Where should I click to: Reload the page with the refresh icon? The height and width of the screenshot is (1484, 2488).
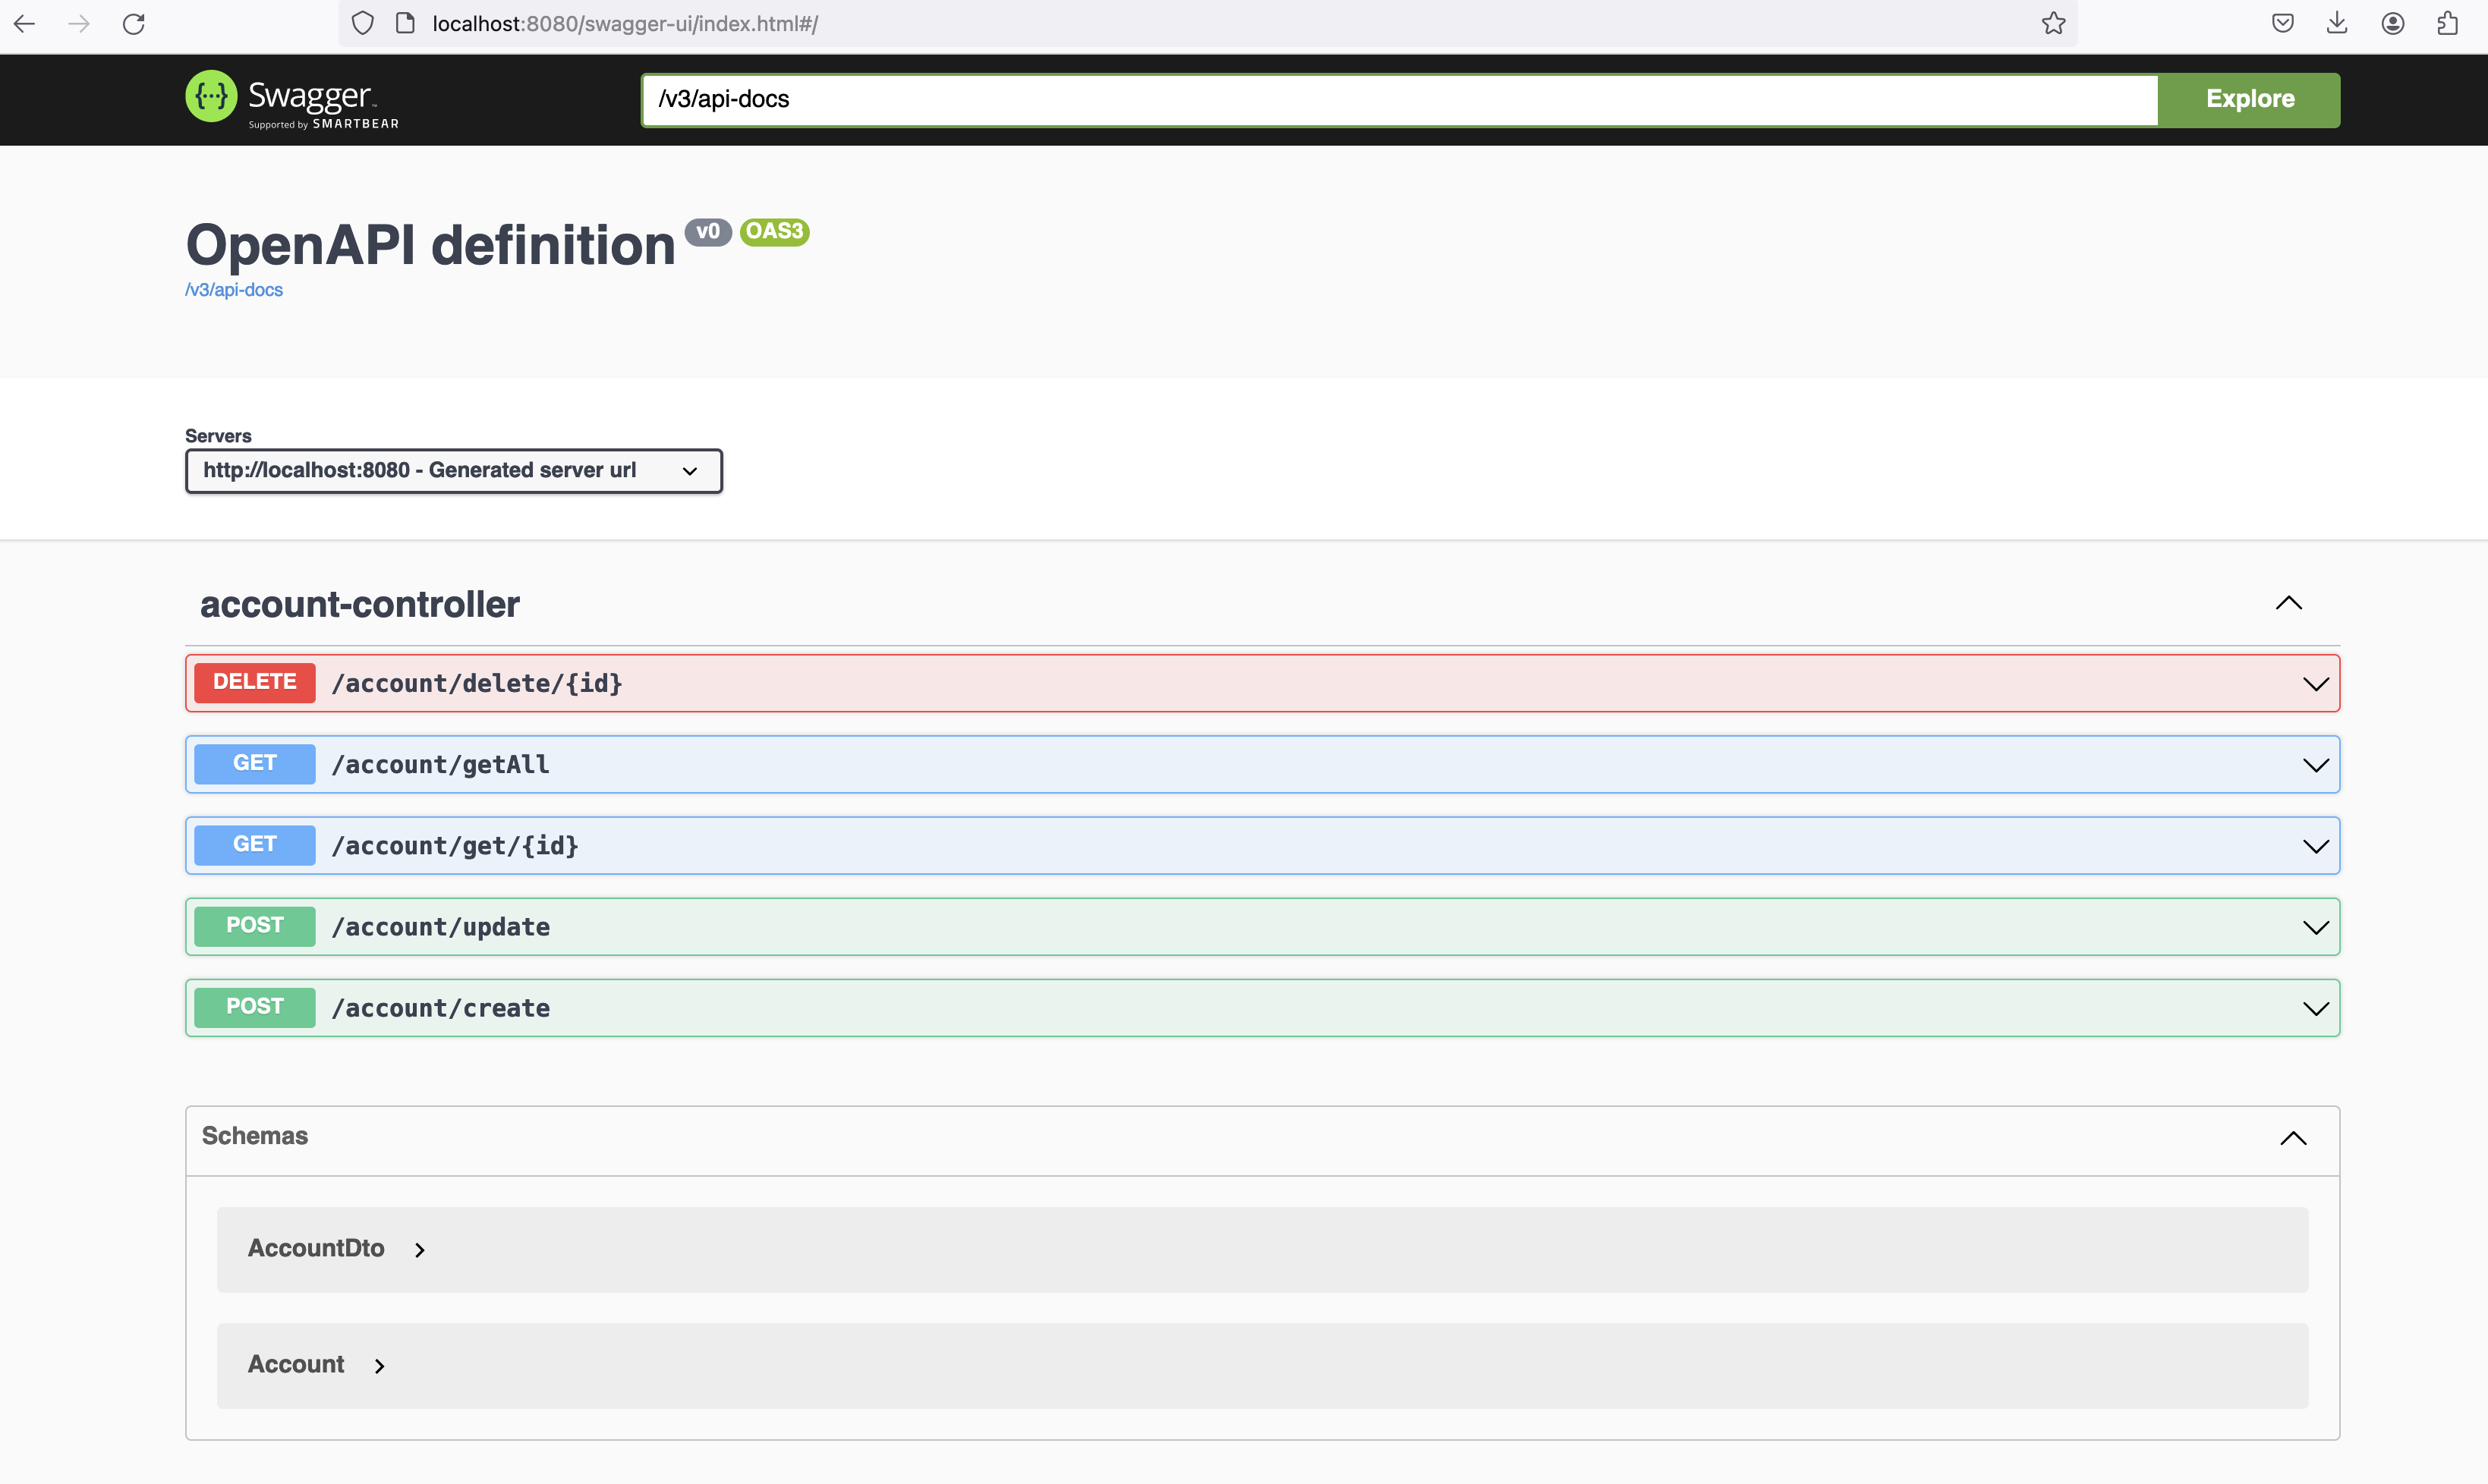point(134,24)
